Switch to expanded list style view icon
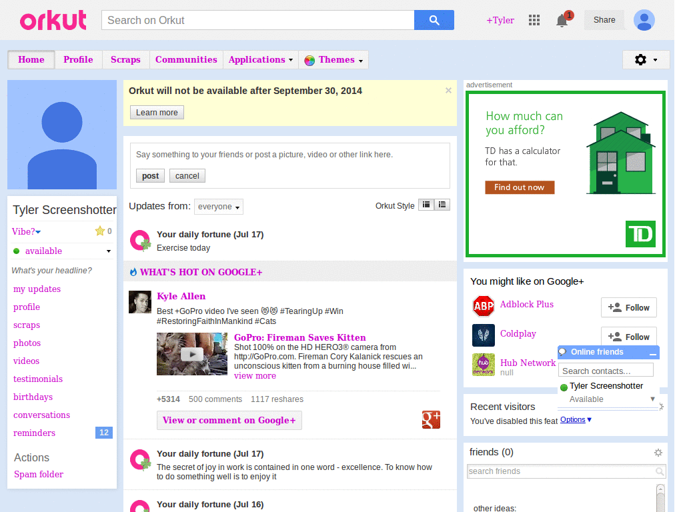Viewport: 683px width, 512px height. [442, 205]
